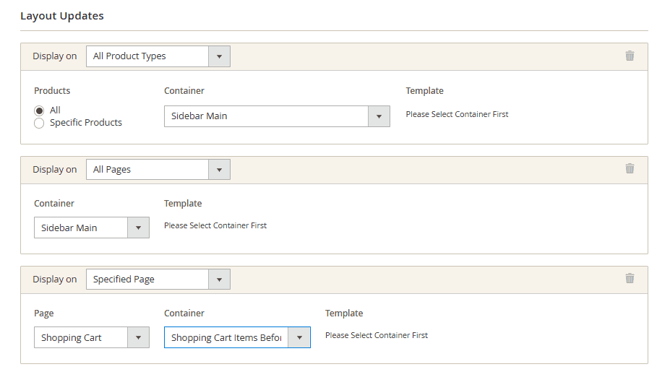
Task: Click Display on label beside All Pages
Action: (54, 170)
